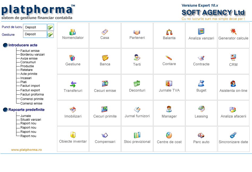The height and width of the screenshot is (172, 252).
Task: Click the Centre de cost pie icon
Action: tap(169, 135)
